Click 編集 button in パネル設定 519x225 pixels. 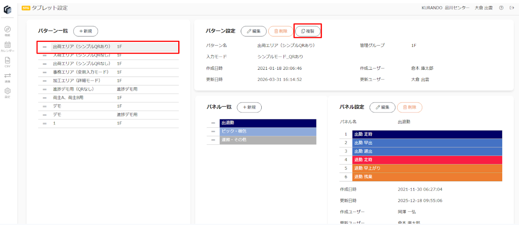click(382, 107)
